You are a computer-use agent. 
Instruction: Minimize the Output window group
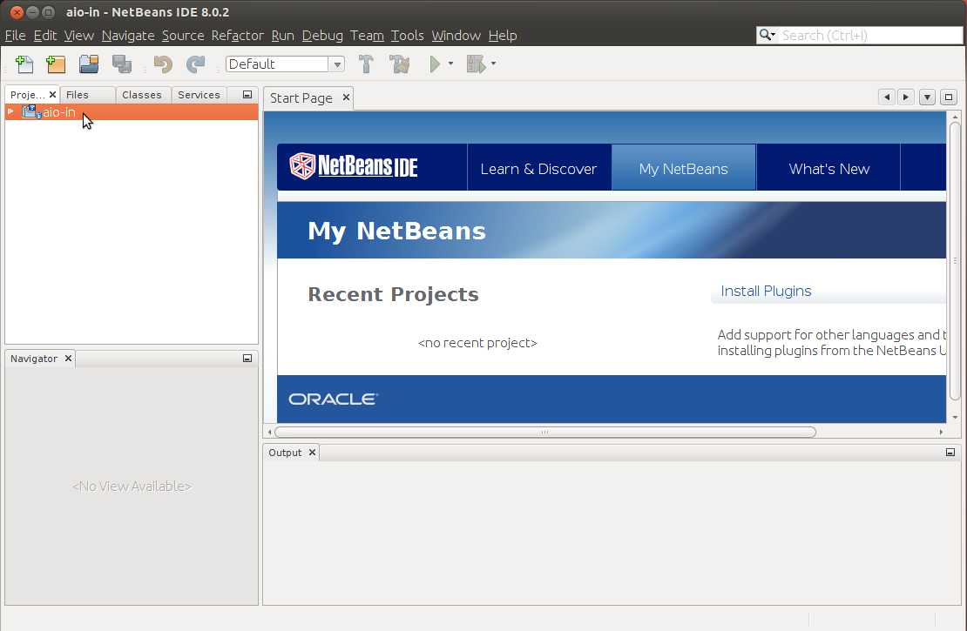click(x=950, y=452)
